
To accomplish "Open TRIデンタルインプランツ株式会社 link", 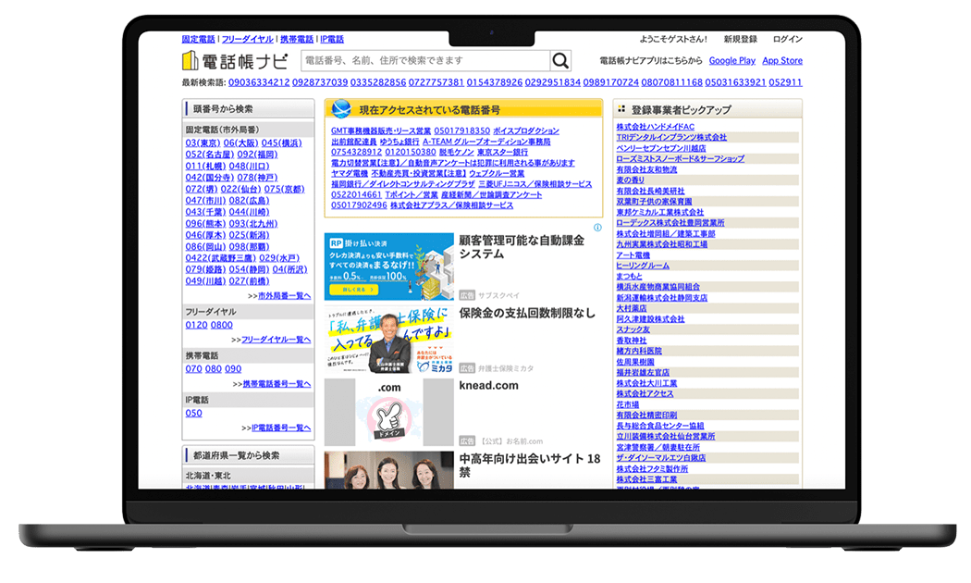I will coord(671,138).
